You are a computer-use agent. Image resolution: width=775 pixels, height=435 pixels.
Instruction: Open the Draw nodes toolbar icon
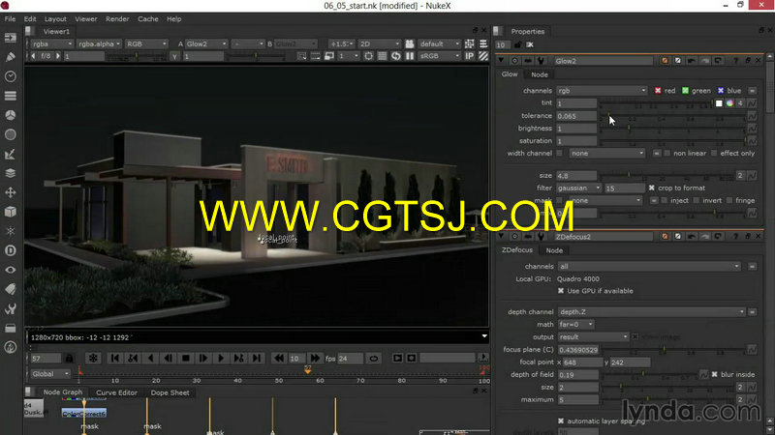(x=11, y=57)
